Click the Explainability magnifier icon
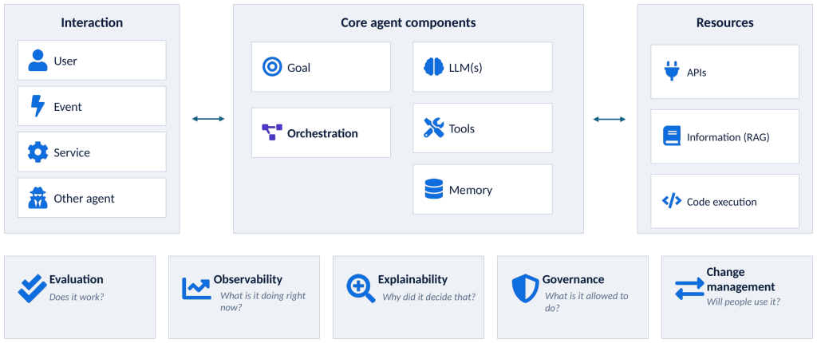Screen dimensions: 817x343 (361, 289)
